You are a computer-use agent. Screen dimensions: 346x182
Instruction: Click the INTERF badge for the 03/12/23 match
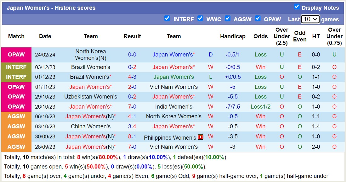(x=16, y=67)
